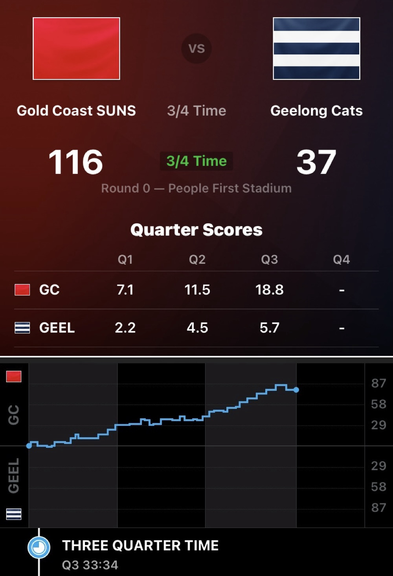Click the small red GC flag in table

pos(22,290)
